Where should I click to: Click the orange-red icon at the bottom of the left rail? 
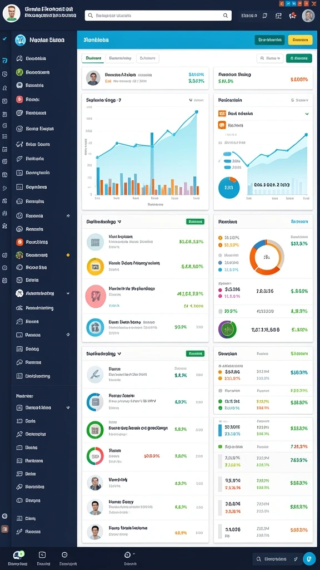click(x=4, y=529)
